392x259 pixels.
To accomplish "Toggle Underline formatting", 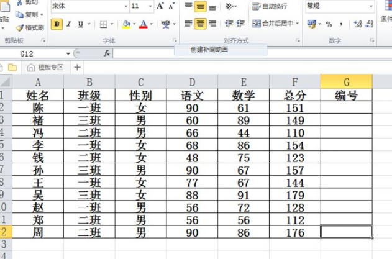I will [81, 24].
